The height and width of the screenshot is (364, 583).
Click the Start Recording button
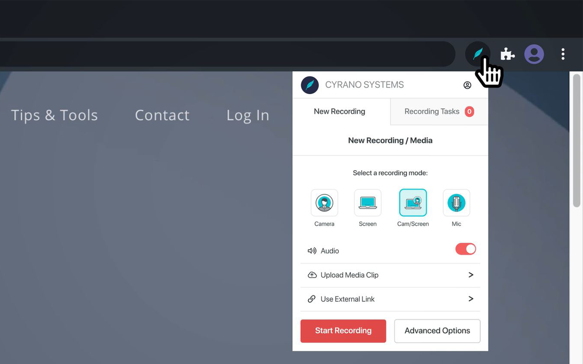pyautogui.click(x=343, y=331)
